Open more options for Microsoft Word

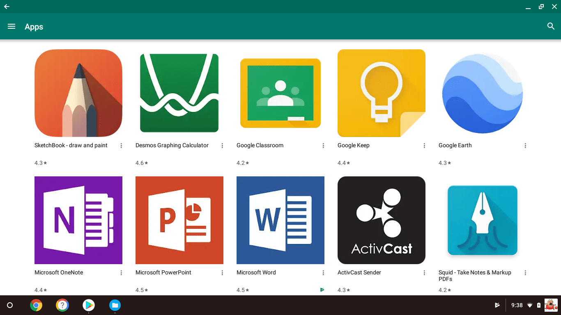pos(323,273)
